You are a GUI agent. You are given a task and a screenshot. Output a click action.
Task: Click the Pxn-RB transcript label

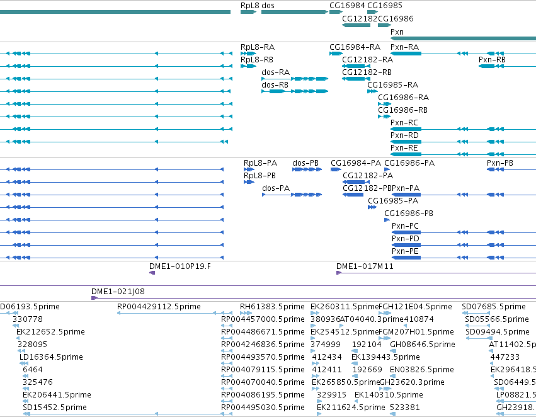492,59
